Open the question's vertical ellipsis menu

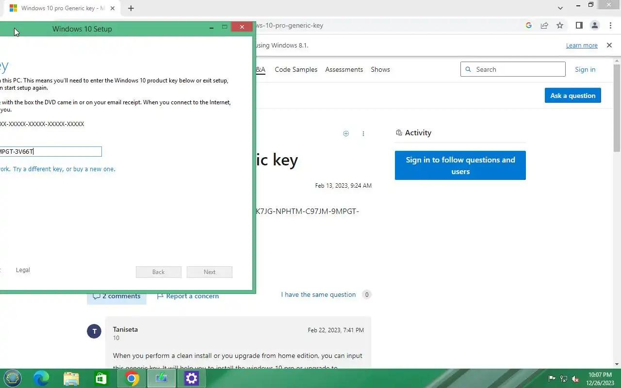pyautogui.click(x=363, y=133)
